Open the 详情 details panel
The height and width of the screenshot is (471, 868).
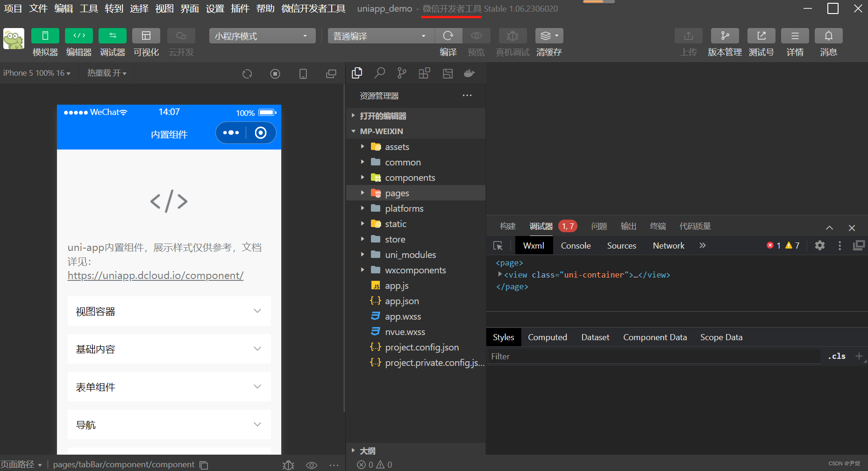(795, 36)
